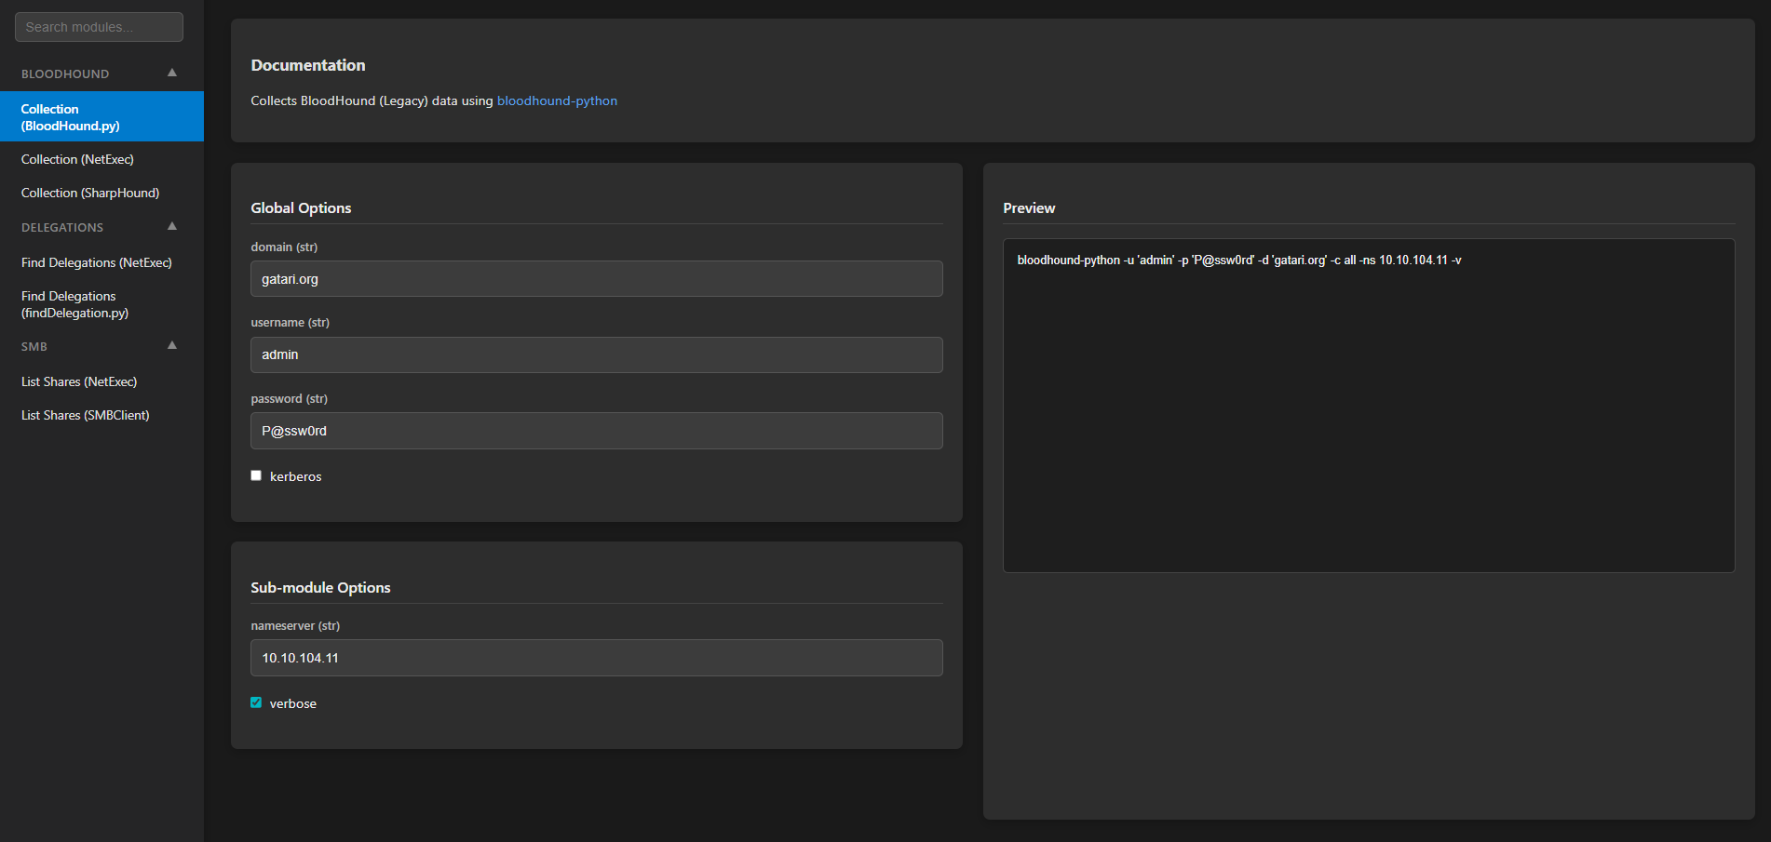Image resolution: width=1771 pixels, height=842 pixels.
Task: Click the 'domain (str)' label
Action: point(284,247)
